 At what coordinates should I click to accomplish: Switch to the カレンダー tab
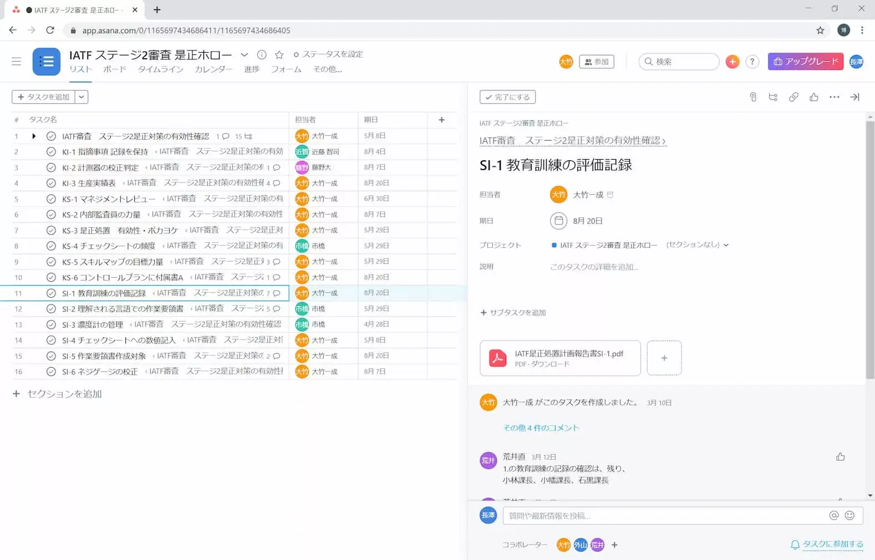coord(213,69)
